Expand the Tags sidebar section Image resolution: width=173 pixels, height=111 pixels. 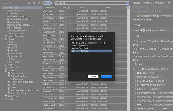(x=3, y=99)
